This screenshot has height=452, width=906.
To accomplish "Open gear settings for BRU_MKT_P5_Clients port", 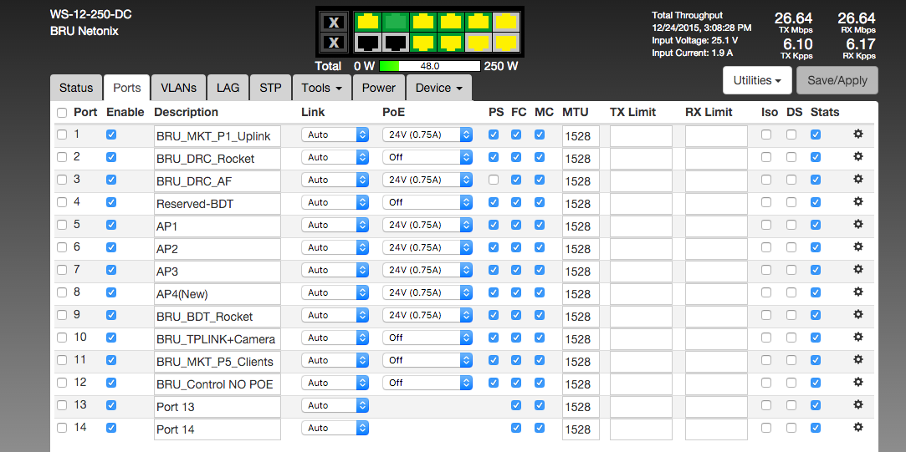I will [858, 359].
